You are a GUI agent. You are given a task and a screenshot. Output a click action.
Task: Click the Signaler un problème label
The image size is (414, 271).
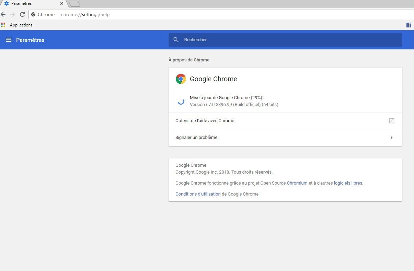196,138
